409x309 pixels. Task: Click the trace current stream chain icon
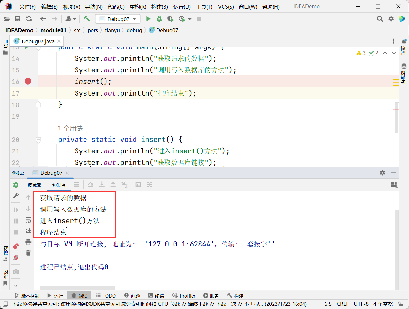150,185
